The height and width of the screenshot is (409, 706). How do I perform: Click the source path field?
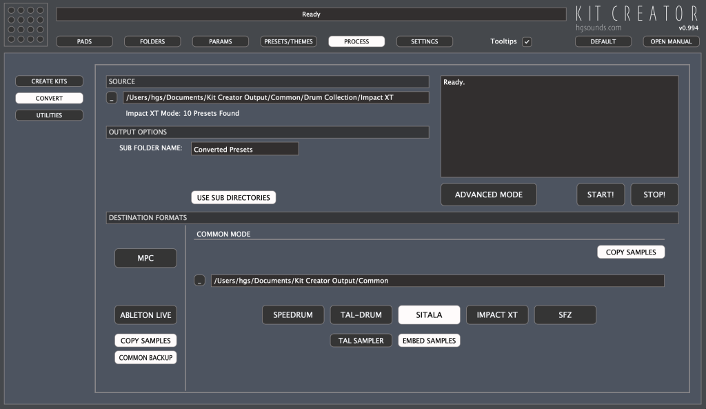[x=276, y=98]
